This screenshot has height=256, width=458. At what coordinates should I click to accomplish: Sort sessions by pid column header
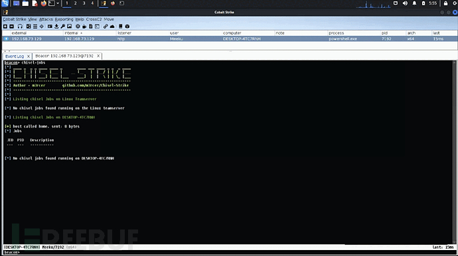393,33
